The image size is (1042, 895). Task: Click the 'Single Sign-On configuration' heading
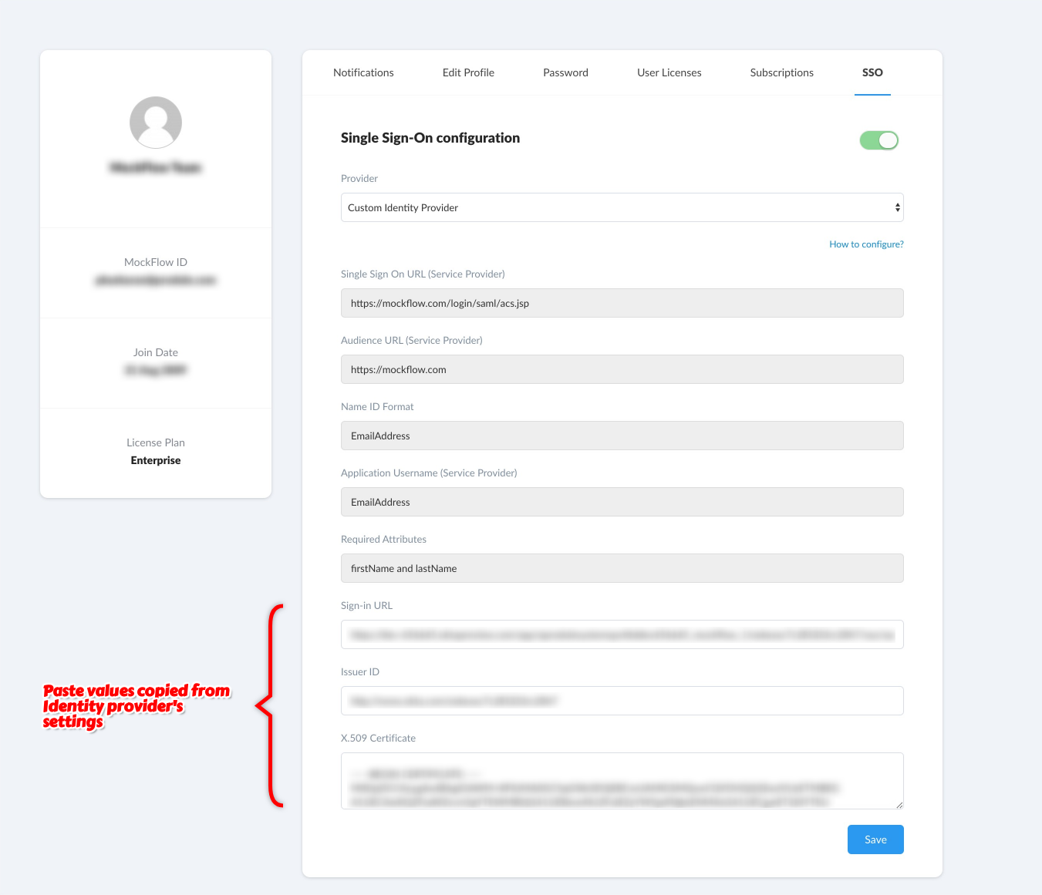point(430,138)
